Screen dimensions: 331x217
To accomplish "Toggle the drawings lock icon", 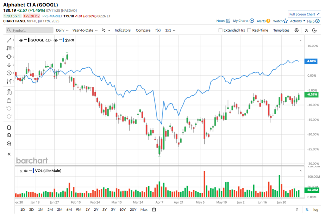I will tap(9, 100).
